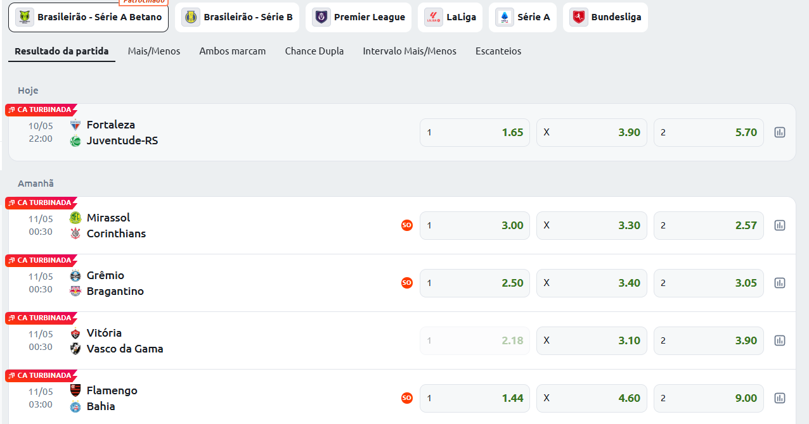The width and height of the screenshot is (809, 424).
Task: Click the Vasco da Gama team crest
Action: 75,349
